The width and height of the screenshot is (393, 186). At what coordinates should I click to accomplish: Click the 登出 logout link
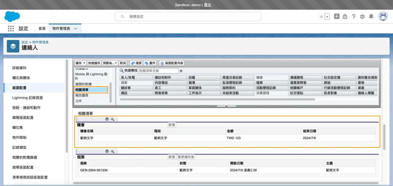point(208,5)
